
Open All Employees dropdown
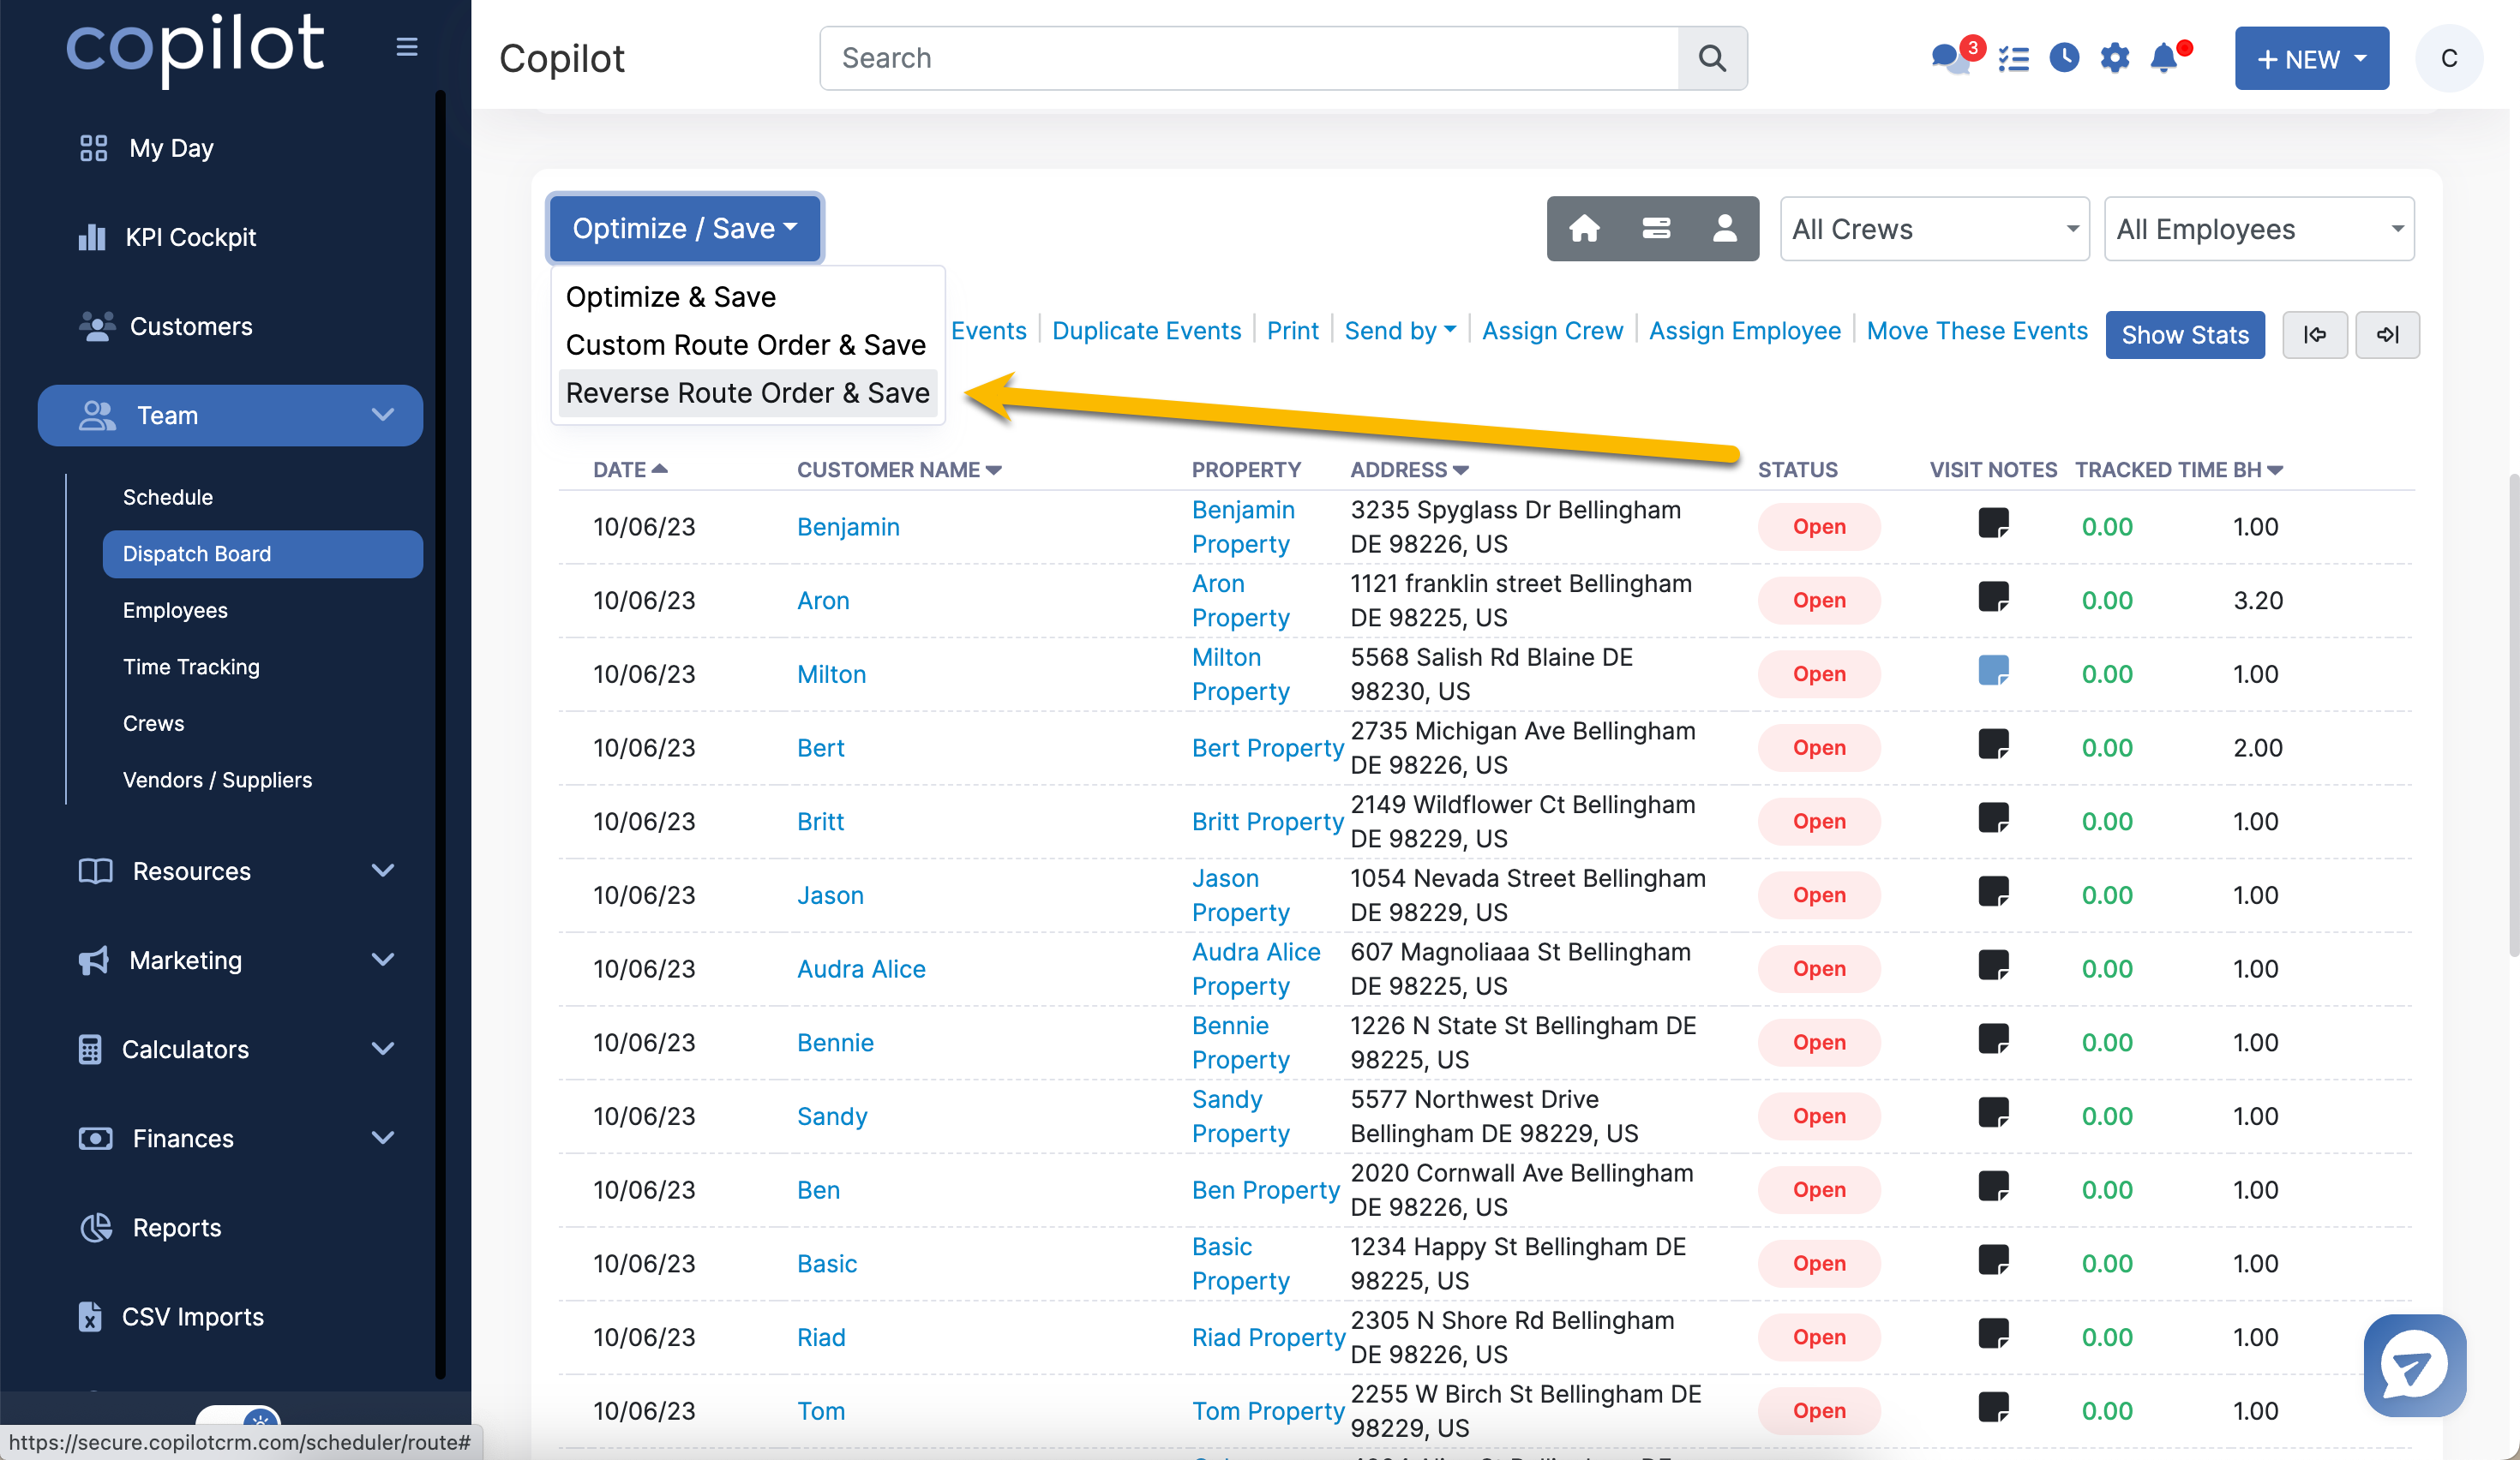click(2258, 229)
